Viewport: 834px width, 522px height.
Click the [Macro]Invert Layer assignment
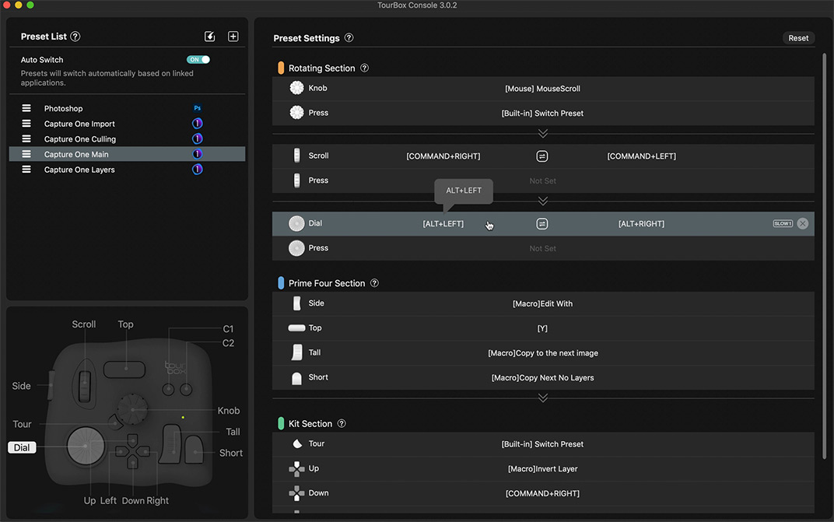[542, 469]
